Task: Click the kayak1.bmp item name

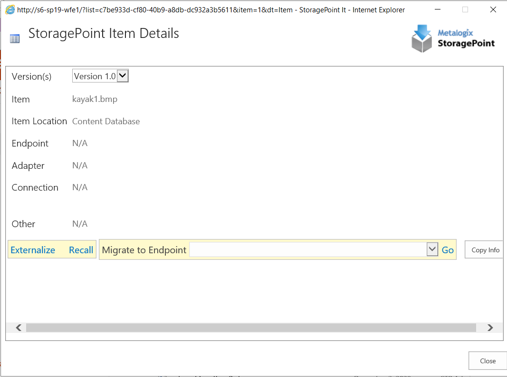Action: pos(95,99)
